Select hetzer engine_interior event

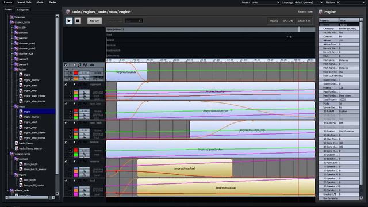(31, 80)
